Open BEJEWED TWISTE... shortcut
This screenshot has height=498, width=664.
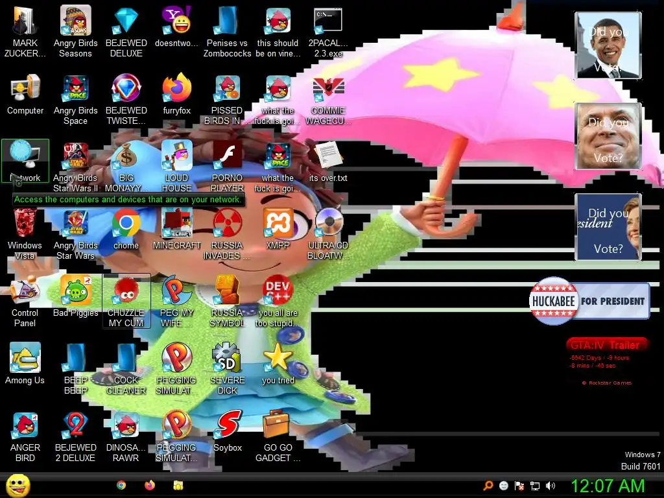126,99
